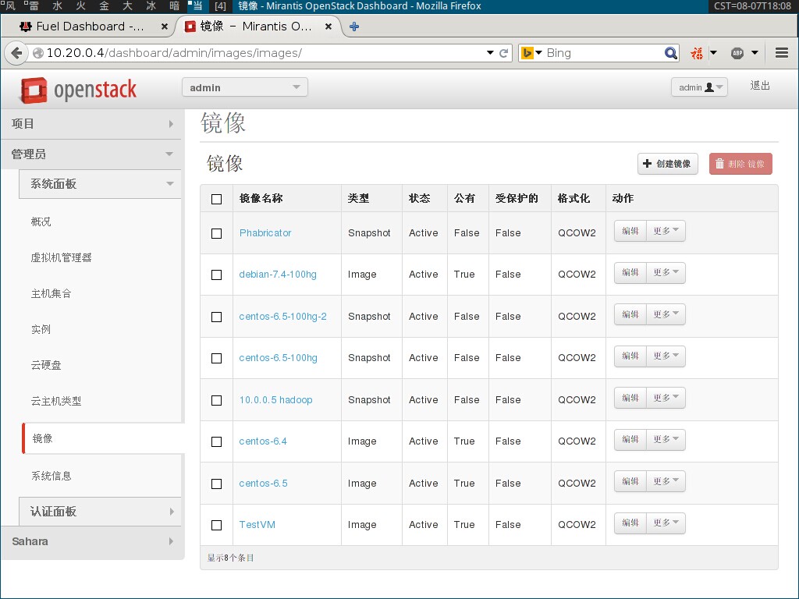Screen dimensions: 799x599
Task: Open a new browser tab with plus icon
Action: point(354,27)
